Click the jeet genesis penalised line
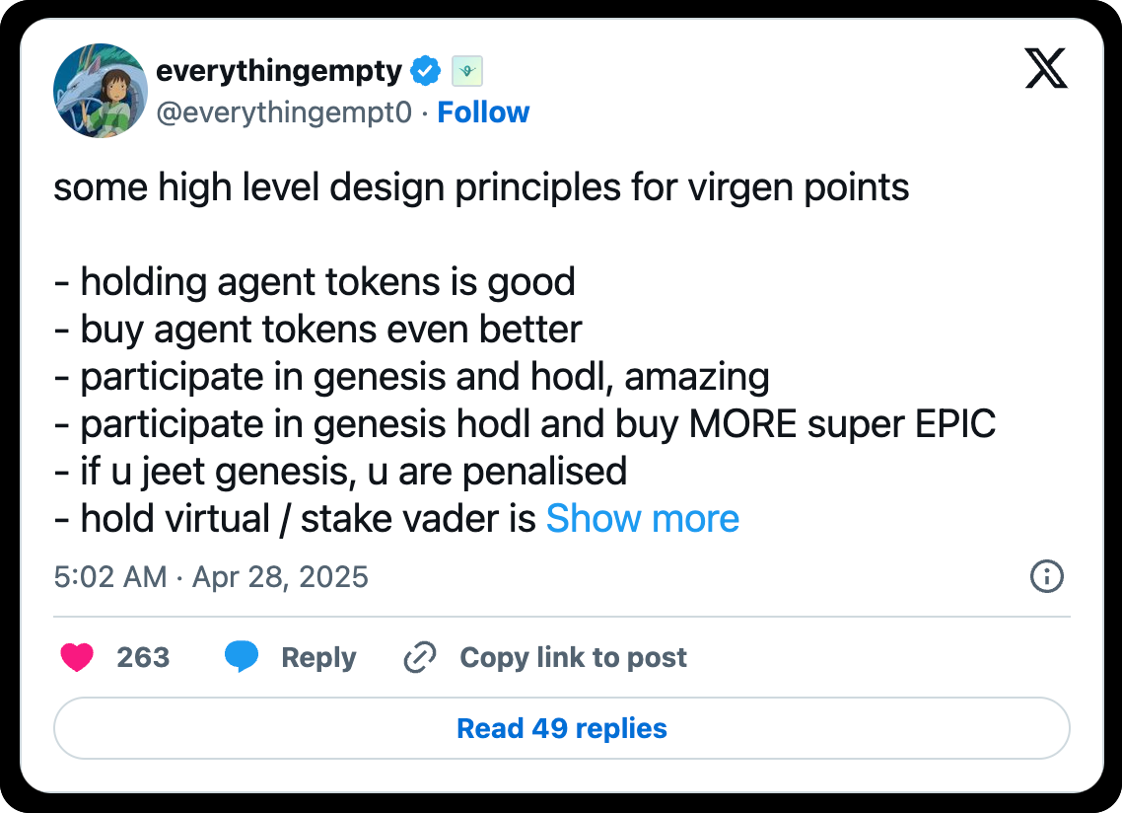Viewport: 1122px width, 813px height. point(340,472)
